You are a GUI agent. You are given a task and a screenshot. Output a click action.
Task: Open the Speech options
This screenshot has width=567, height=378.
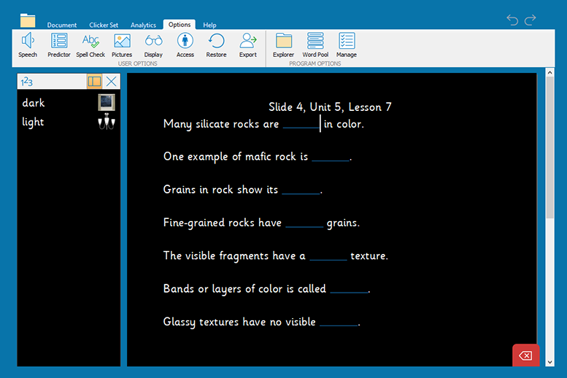point(28,45)
